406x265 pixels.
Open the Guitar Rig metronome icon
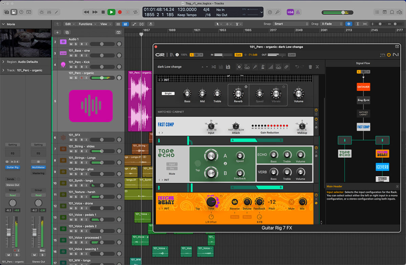point(263,67)
